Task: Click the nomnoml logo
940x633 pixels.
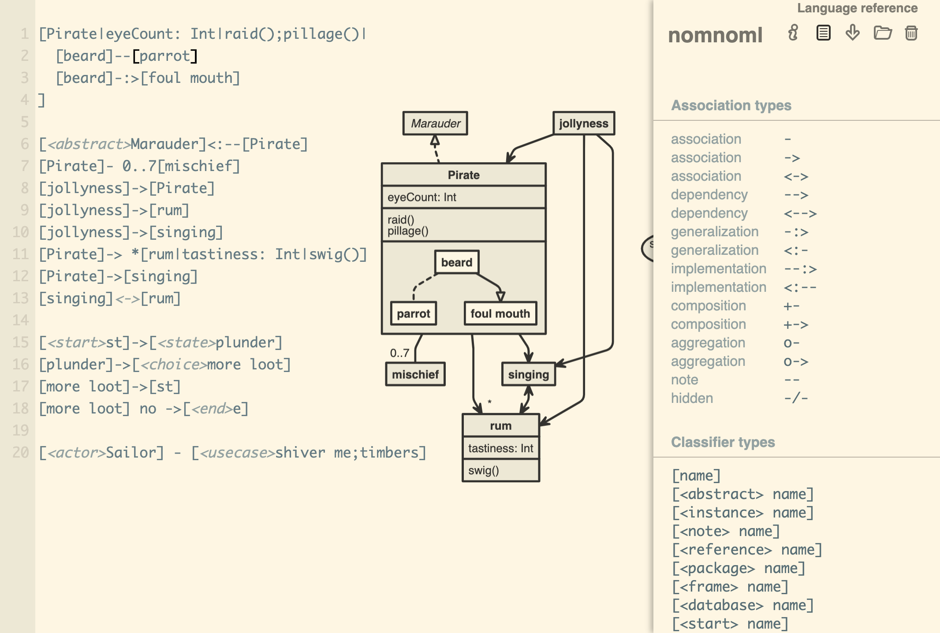Action: tap(714, 35)
